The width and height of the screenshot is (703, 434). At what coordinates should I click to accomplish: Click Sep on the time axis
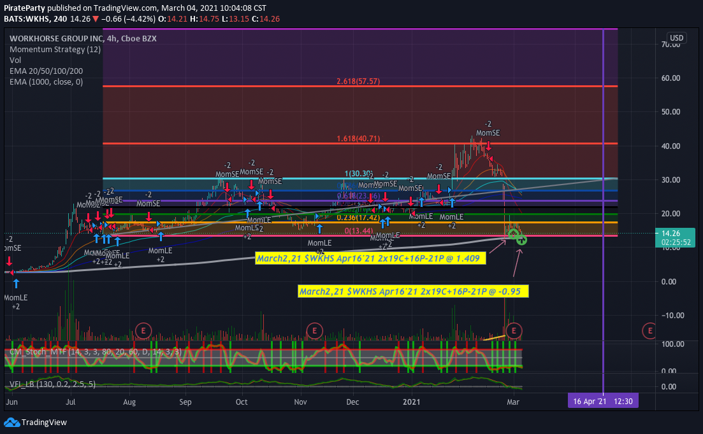click(185, 402)
